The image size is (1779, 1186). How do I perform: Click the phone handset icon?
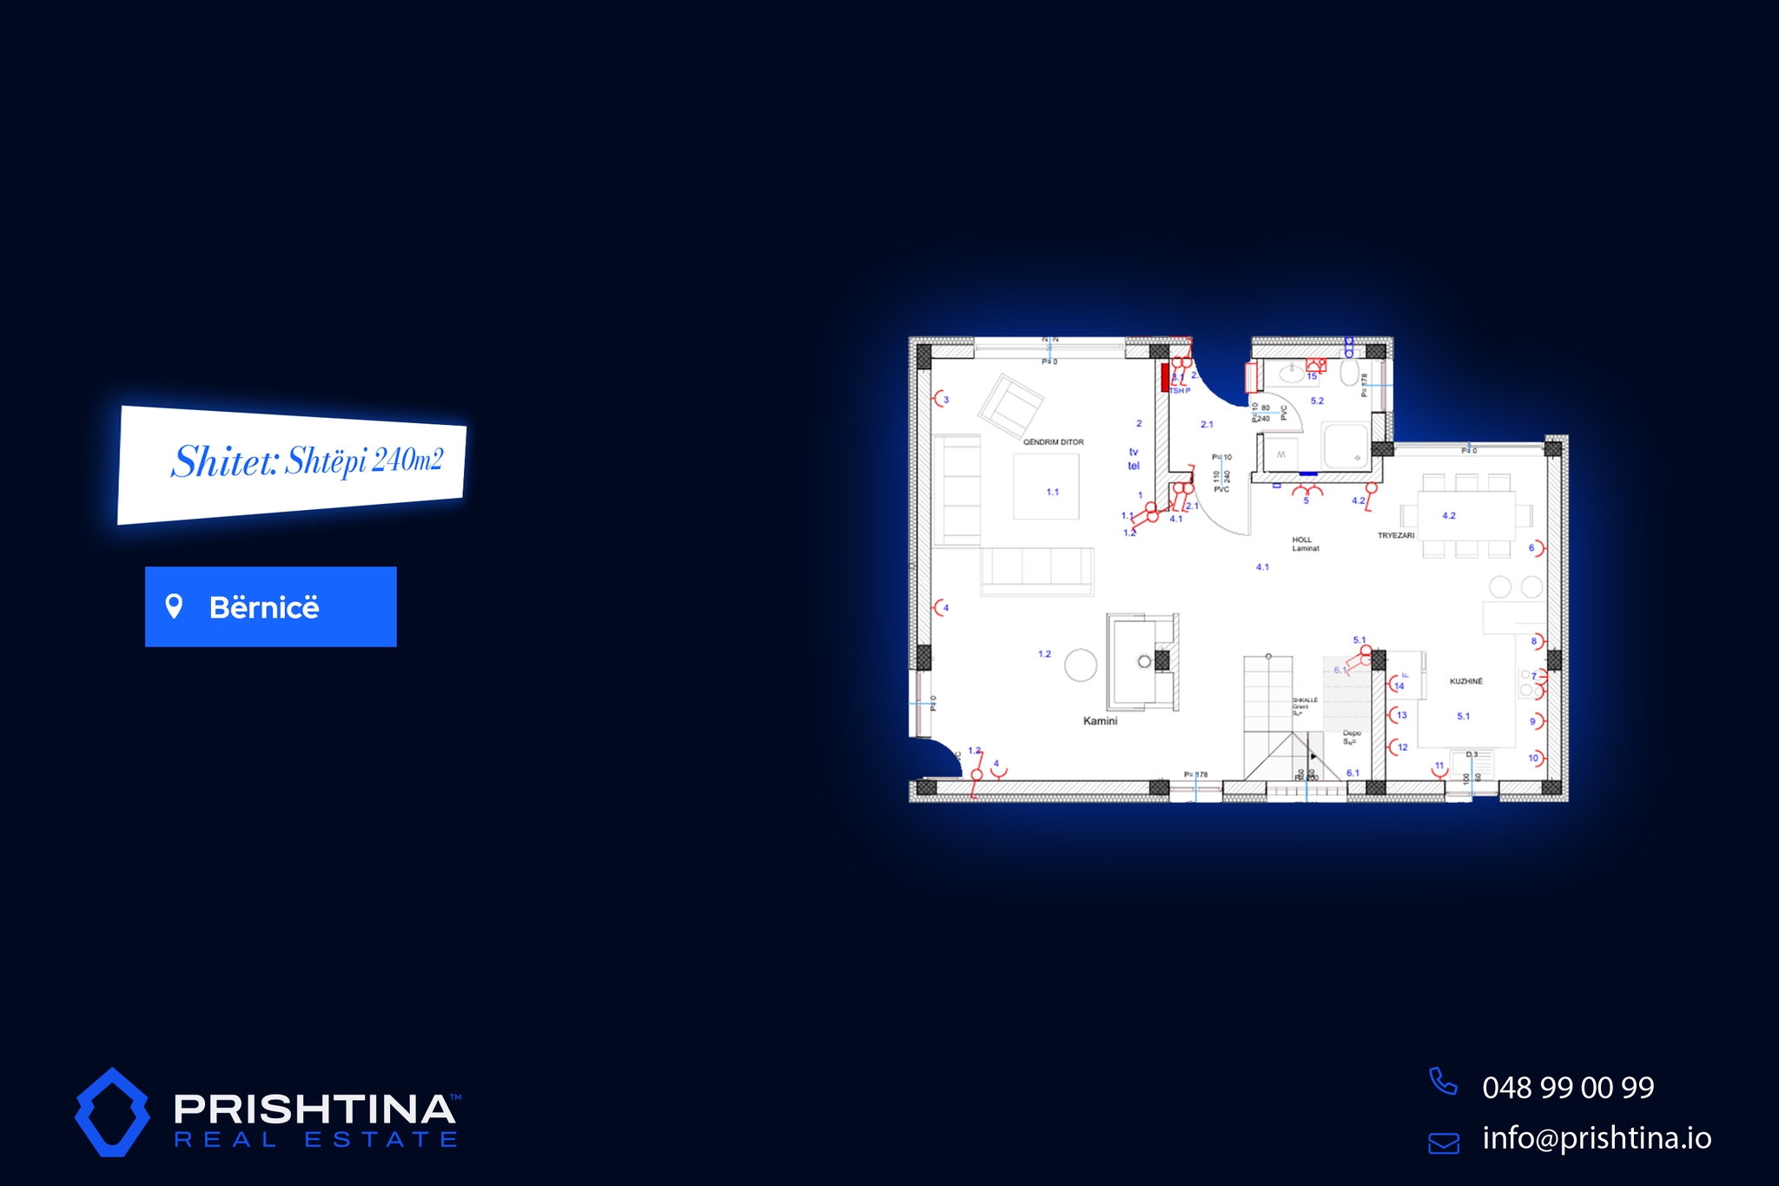[x=1443, y=1081]
